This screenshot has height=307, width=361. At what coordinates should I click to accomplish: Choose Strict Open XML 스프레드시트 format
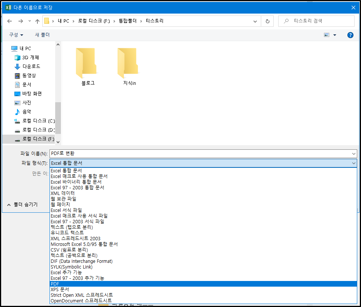203,295
